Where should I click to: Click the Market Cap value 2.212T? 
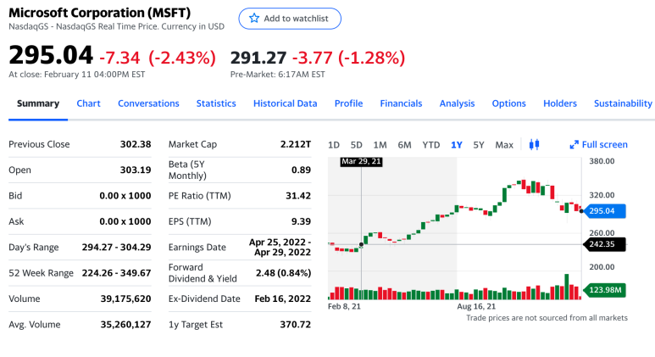(x=296, y=144)
